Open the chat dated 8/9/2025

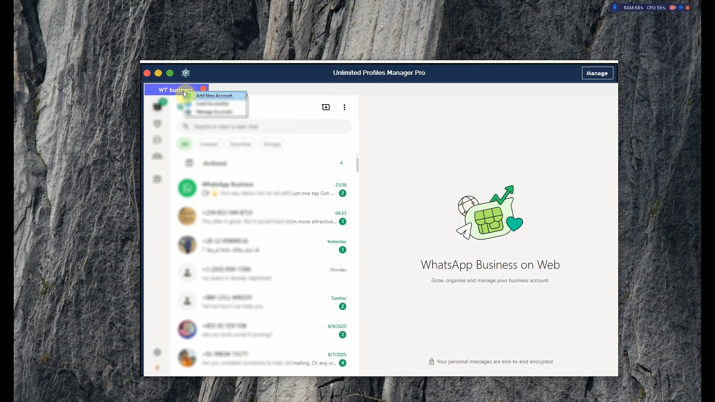[261, 330]
